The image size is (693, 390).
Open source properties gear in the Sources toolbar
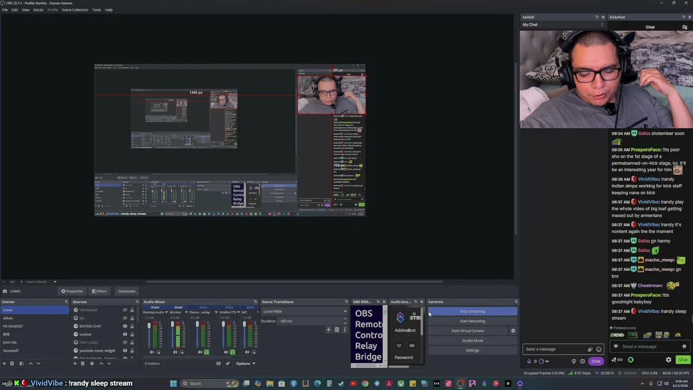pos(92,363)
